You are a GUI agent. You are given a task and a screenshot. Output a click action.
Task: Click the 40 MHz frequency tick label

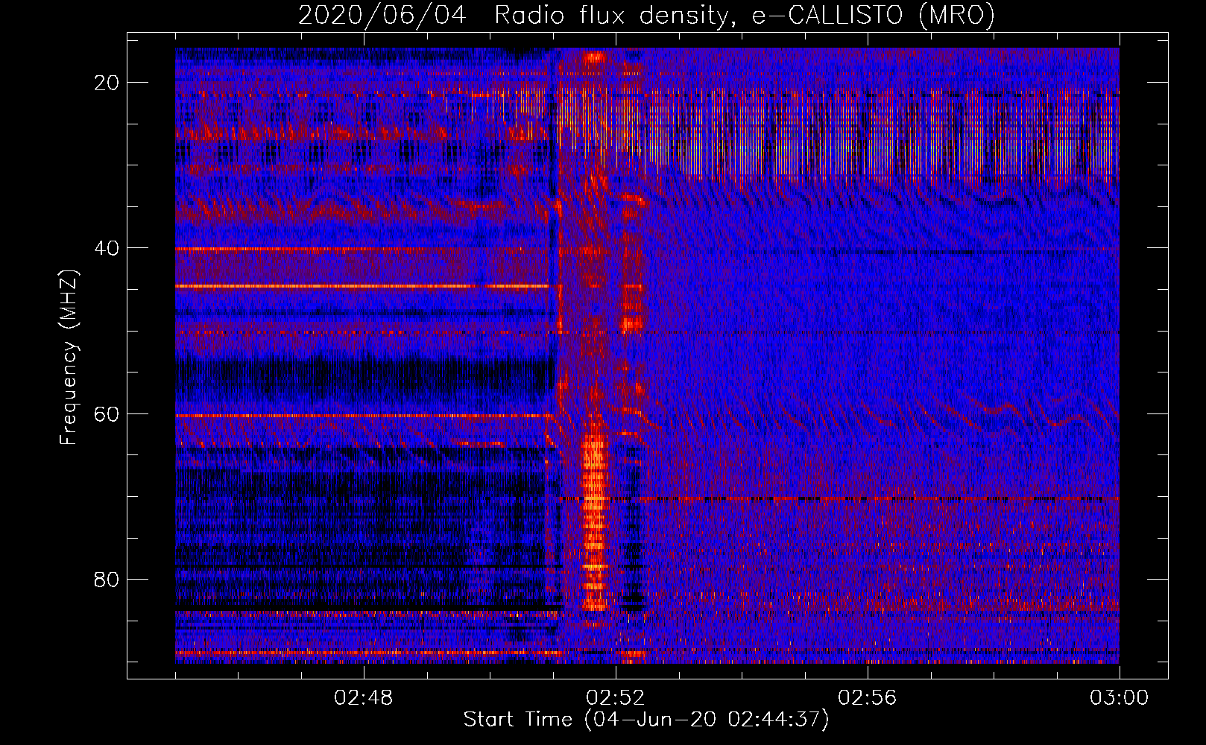pyautogui.click(x=107, y=248)
